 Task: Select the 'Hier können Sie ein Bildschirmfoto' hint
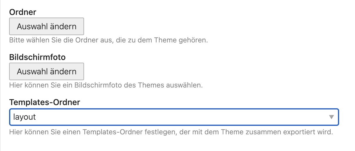[106, 85]
